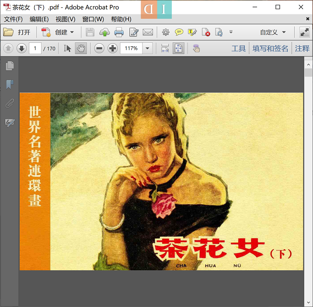
Task: Expand quick tools overflow arrow
Action: (231, 32)
